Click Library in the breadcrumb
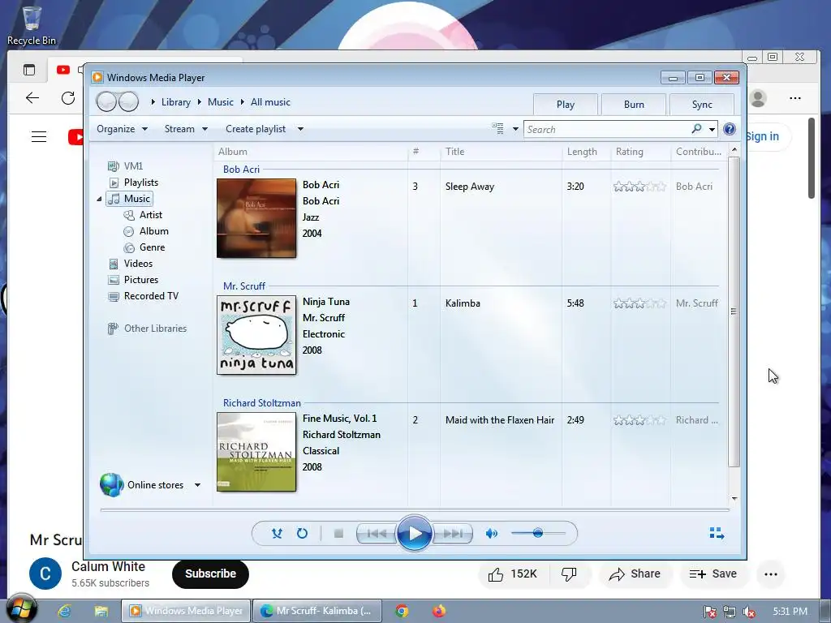 click(x=176, y=102)
